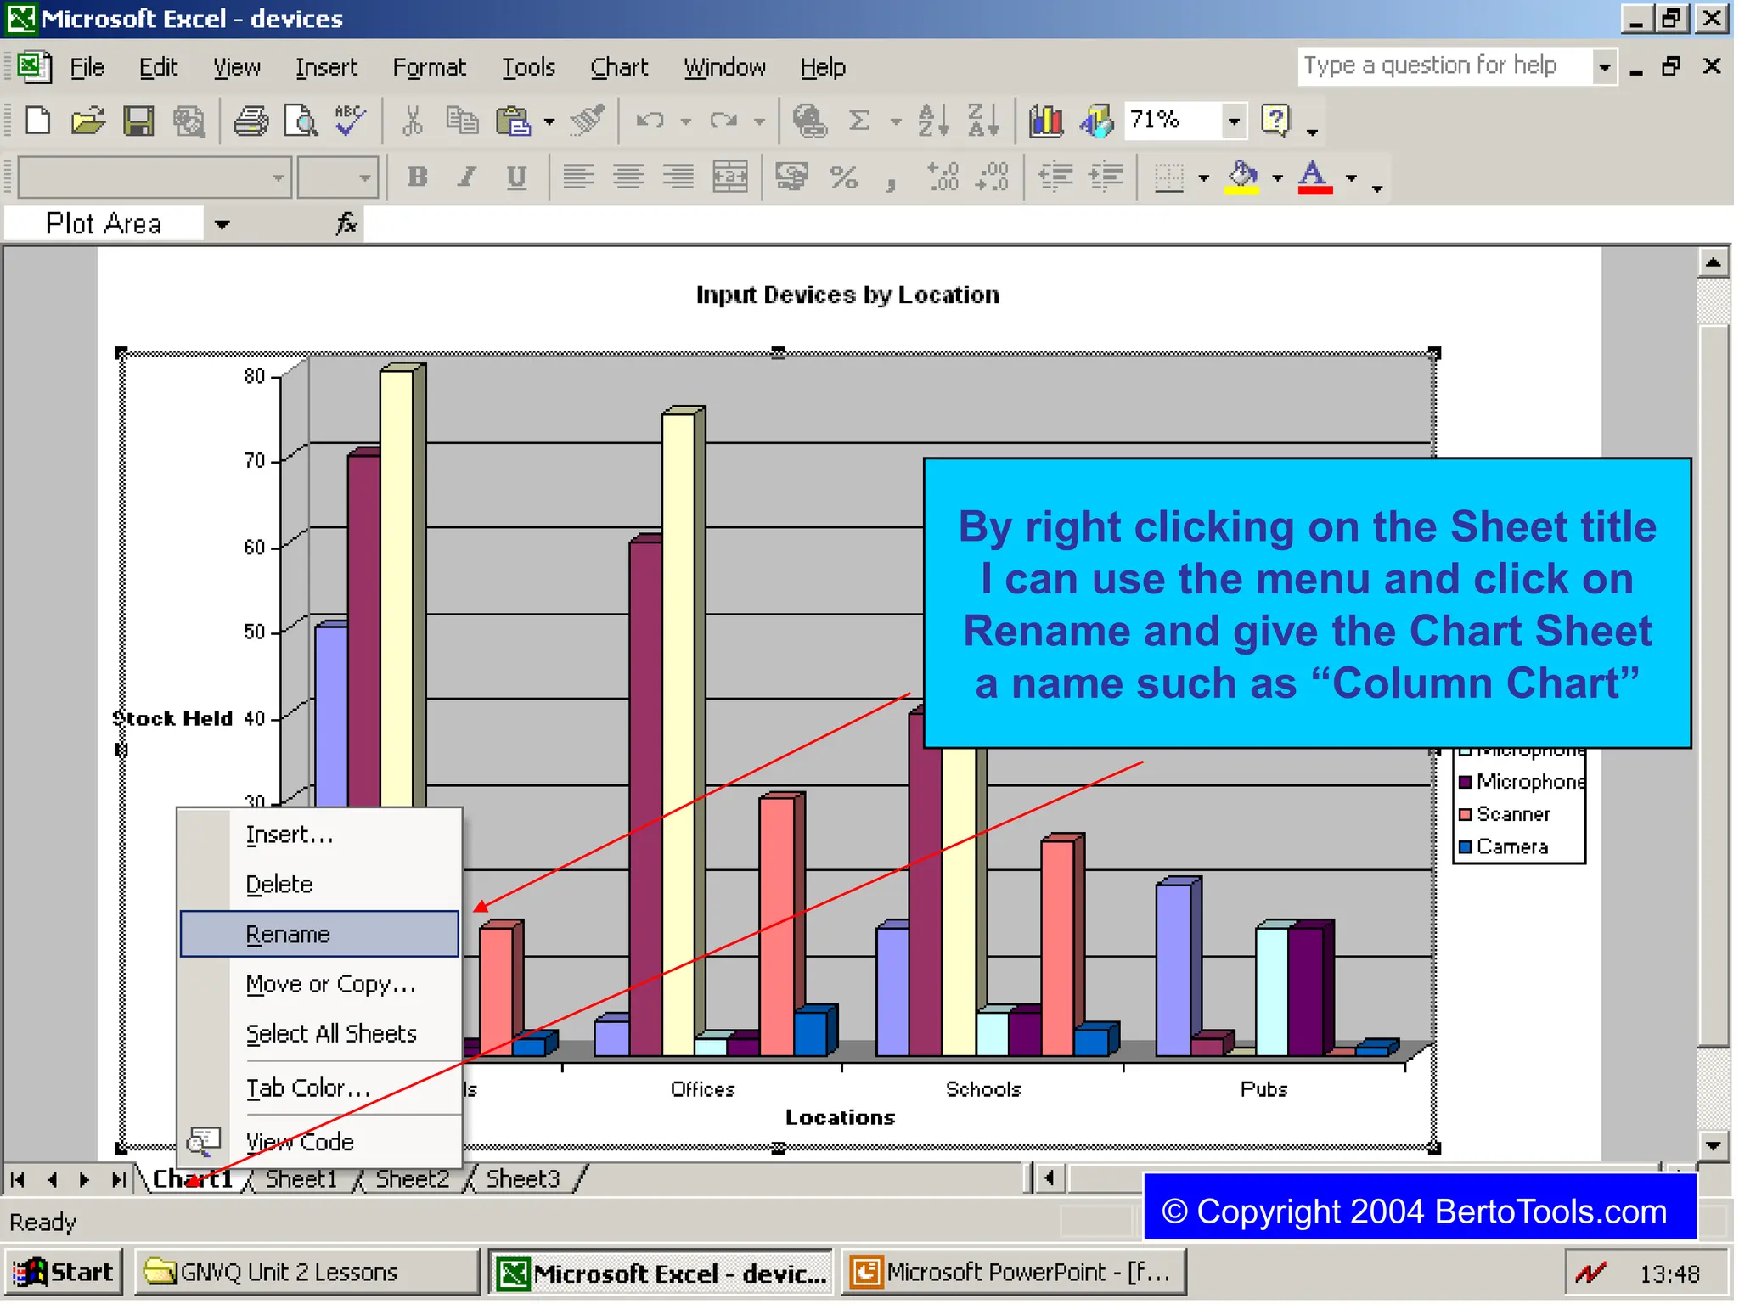Toggle Underline formatting
Viewport: 1739px width, 1304px height.
coord(516,177)
